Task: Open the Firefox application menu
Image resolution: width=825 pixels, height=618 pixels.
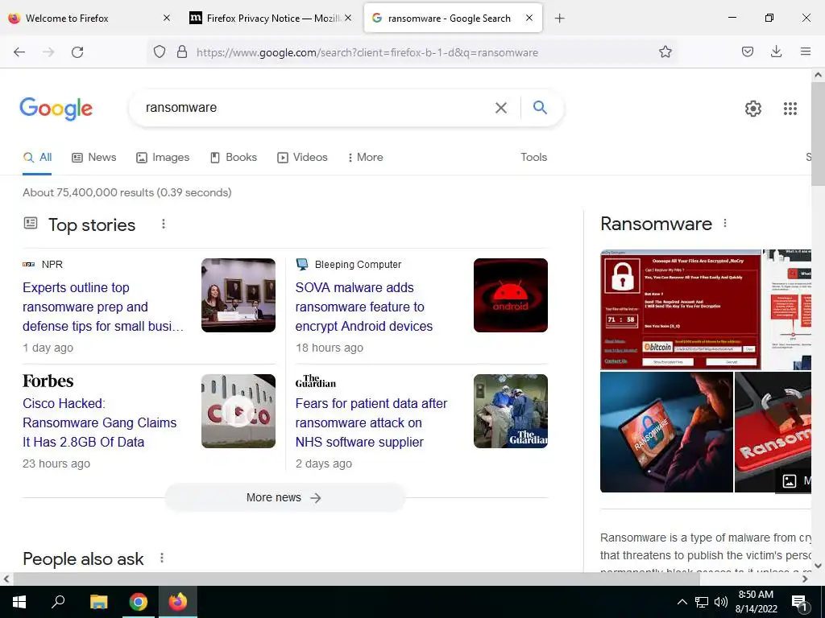Action: point(806,51)
